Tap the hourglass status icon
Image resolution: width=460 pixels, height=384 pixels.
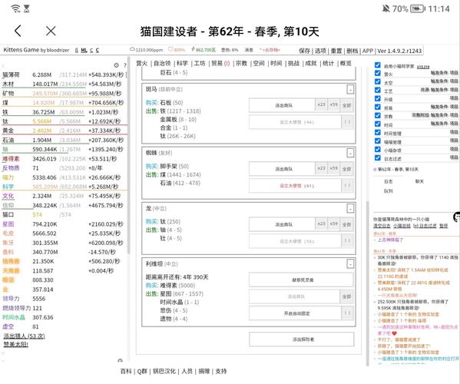27,8
